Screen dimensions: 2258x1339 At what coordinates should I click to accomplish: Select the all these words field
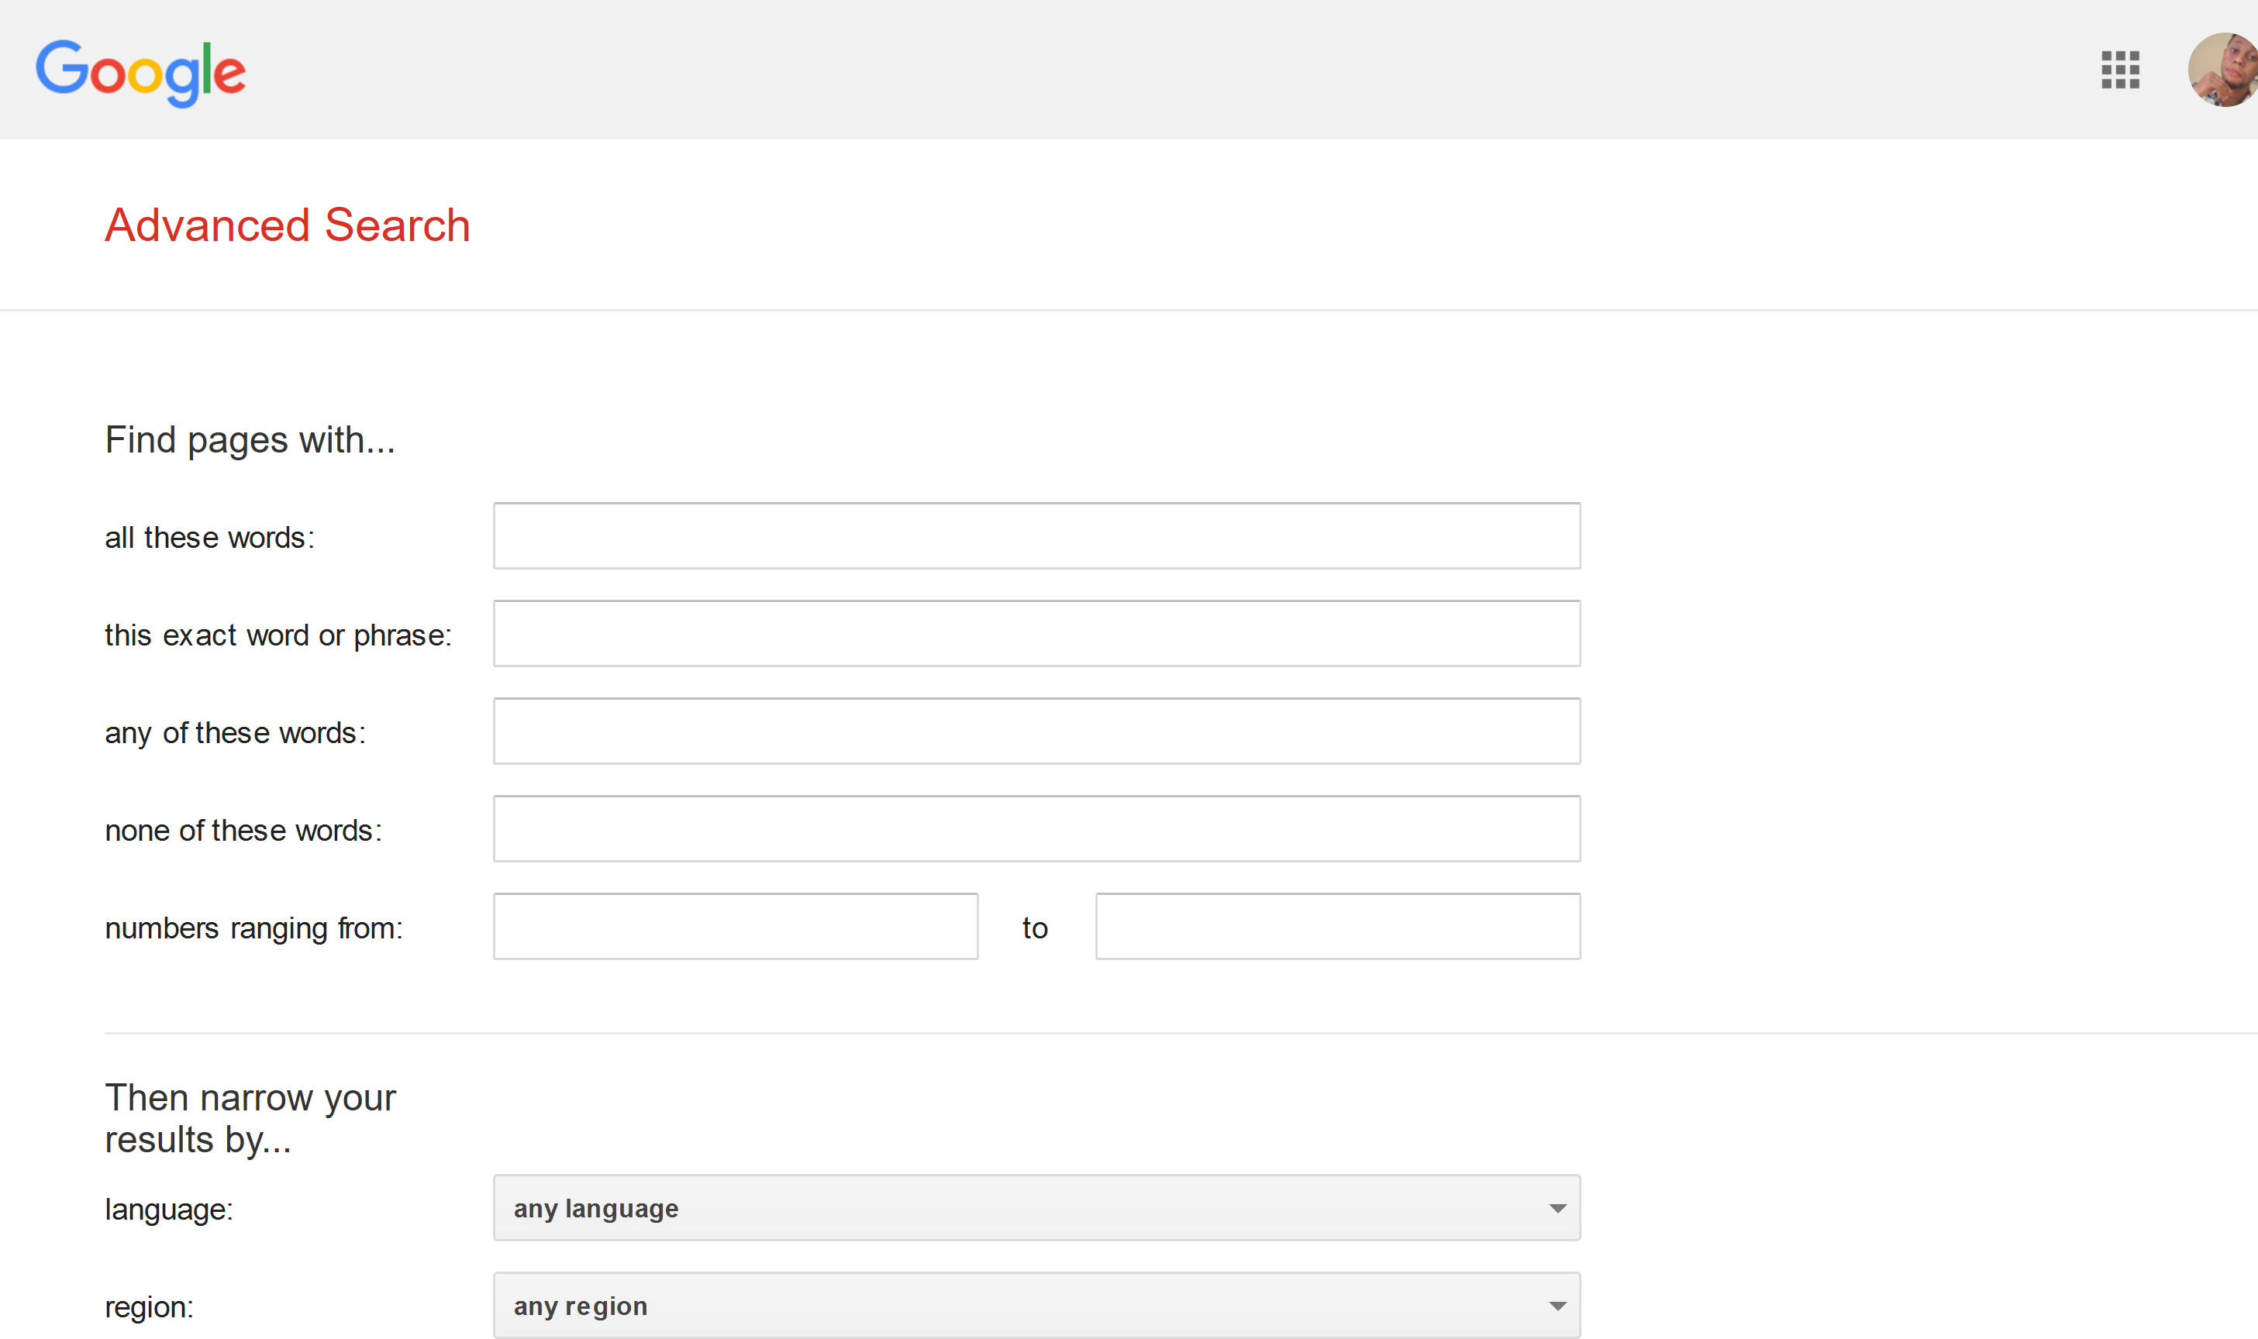[x=1036, y=535]
